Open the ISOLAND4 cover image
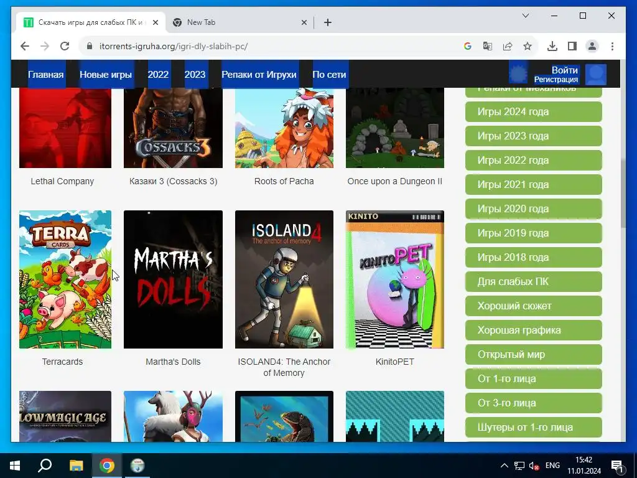The image size is (637, 478). pyautogui.click(x=284, y=279)
